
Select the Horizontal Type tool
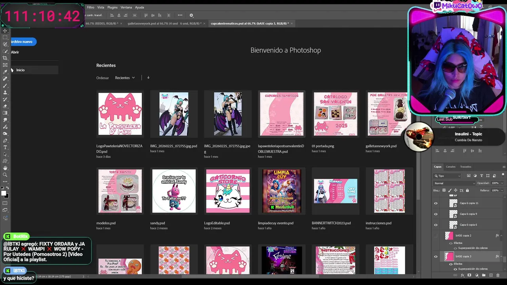click(5, 147)
